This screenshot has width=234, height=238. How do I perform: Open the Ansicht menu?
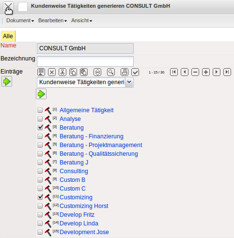(x=81, y=20)
